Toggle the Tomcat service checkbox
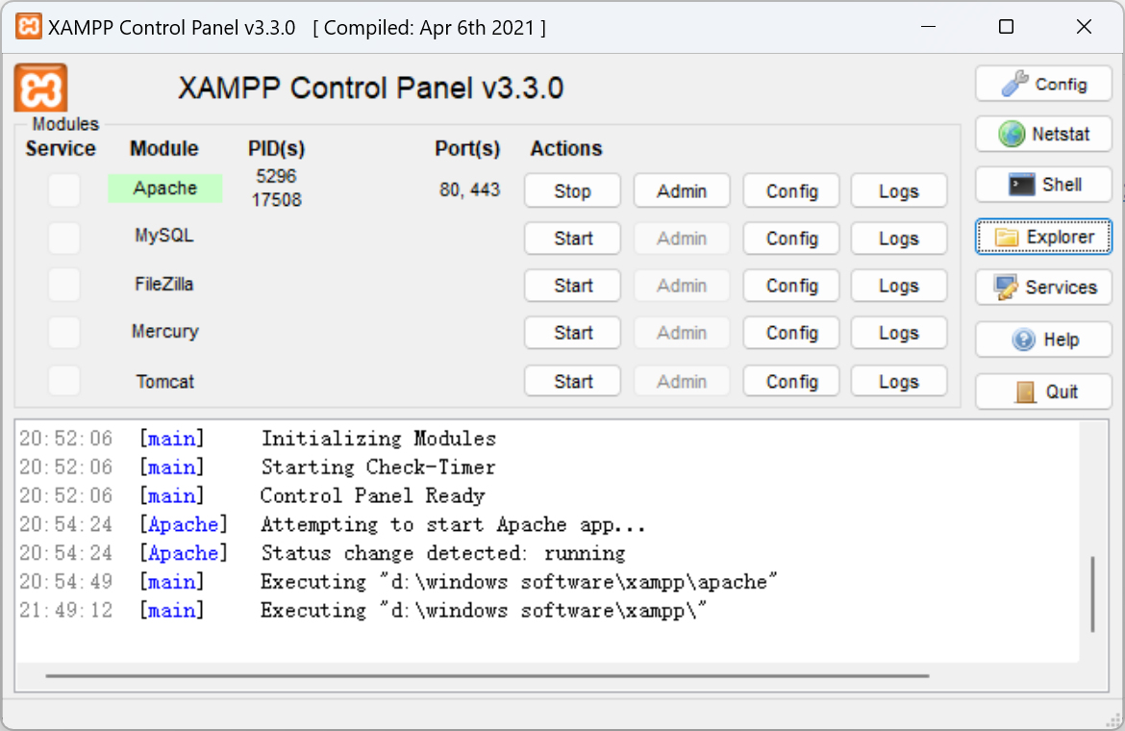 point(63,380)
